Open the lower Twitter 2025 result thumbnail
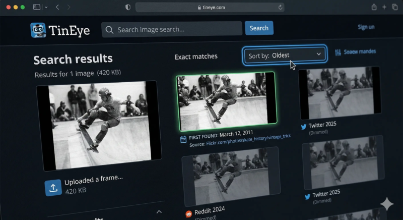The width and height of the screenshot is (403, 220). pos(343,162)
